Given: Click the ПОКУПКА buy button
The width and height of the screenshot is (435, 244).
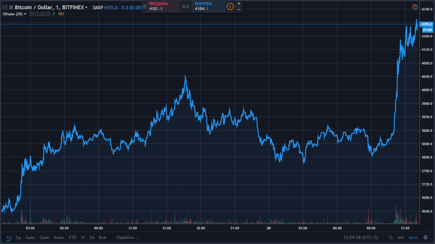Looking at the screenshot, I should [x=208, y=6].
